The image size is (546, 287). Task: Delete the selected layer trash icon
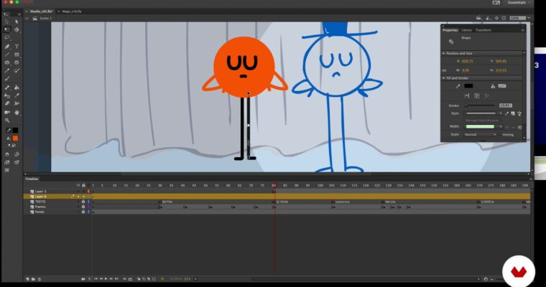[40, 279]
